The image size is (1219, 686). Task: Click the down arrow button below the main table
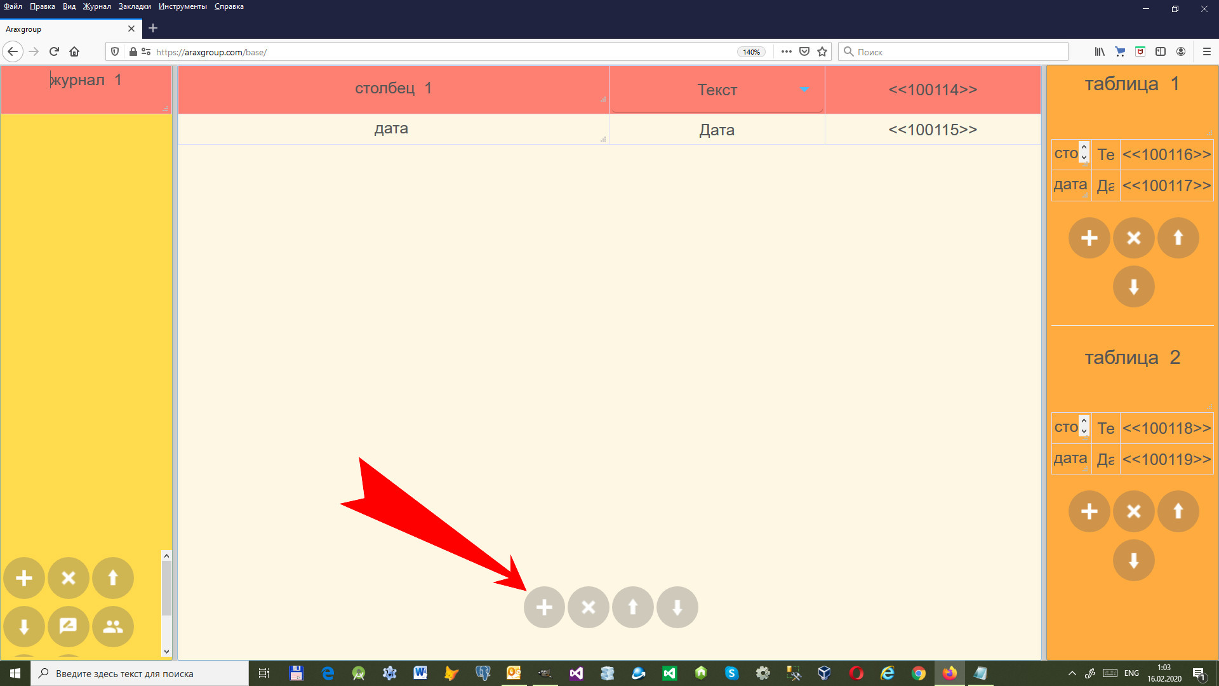tap(677, 607)
